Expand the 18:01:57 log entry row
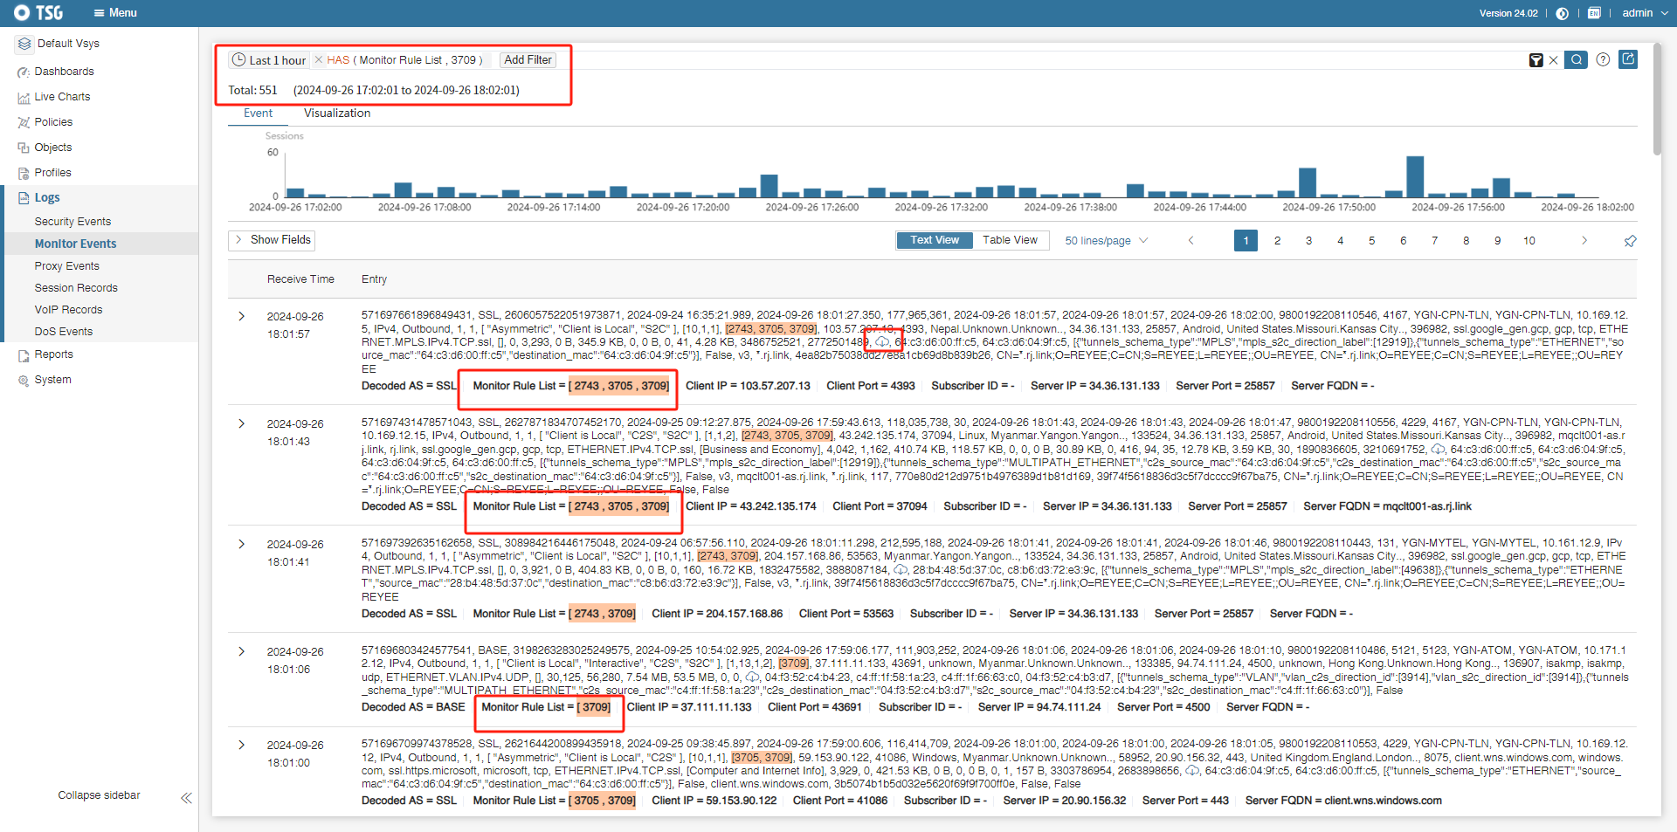 click(x=242, y=316)
